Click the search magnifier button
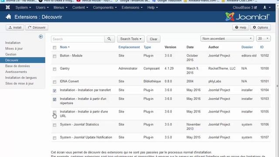The image size is (279, 157). coord(109,39)
